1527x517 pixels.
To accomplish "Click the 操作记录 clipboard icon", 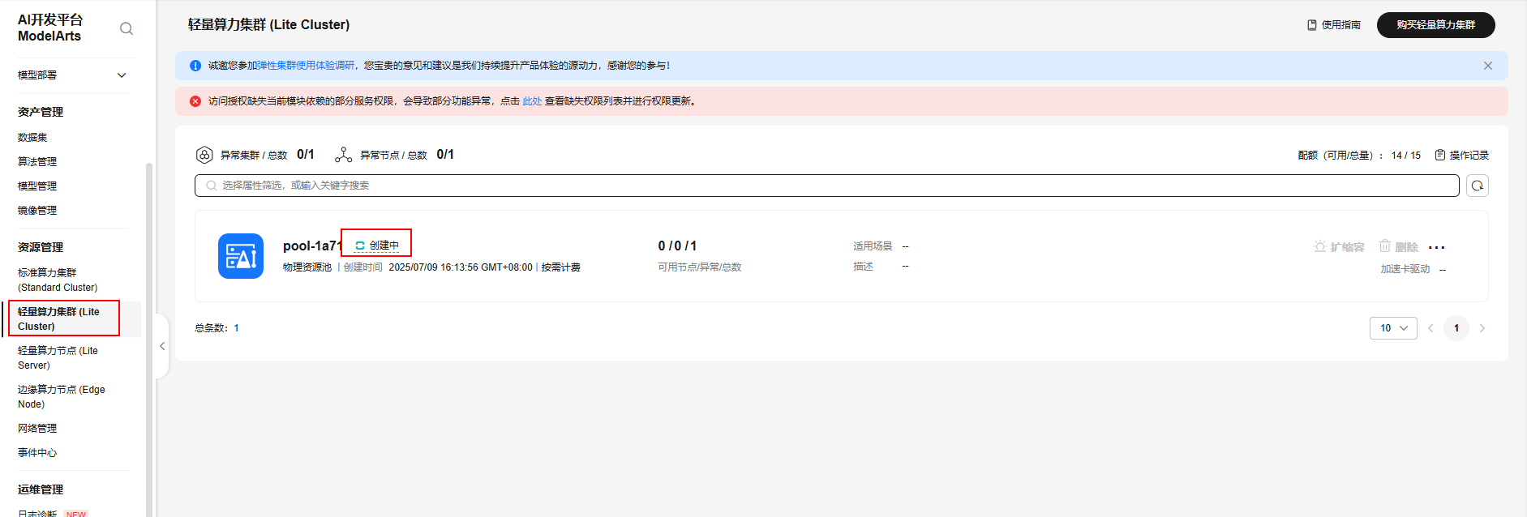I will (x=1440, y=155).
